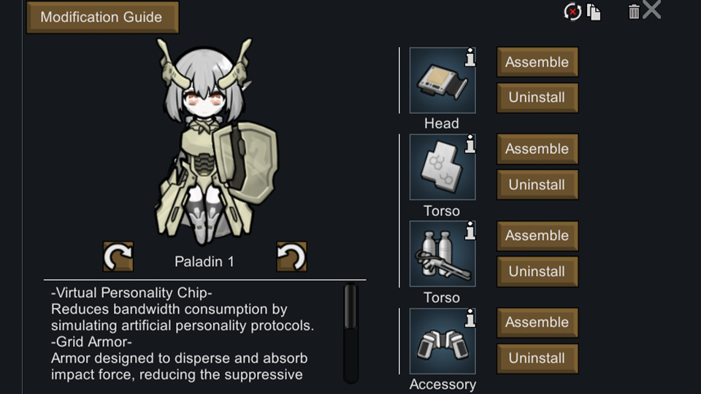Viewport: 701px width, 394px height.
Task: Select the Torso slot with canisters
Action: tap(443, 253)
